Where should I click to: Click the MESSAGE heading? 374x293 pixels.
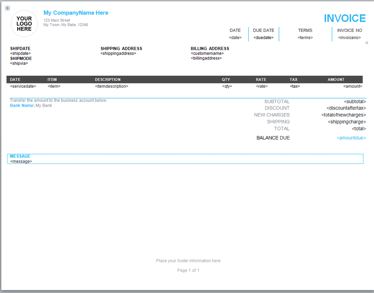click(x=20, y=156)
